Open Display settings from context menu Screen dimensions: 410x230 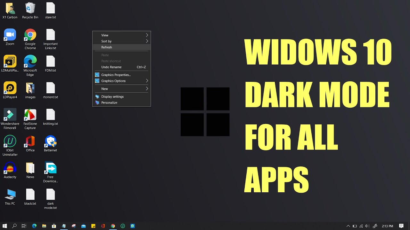pyautogui.click(x=121, y=96)
